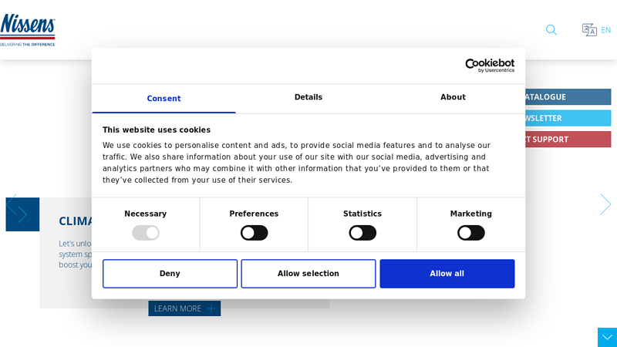617x347 pixels.
Task: Click the plus icon beside Learn More
Action: (211, 308)
